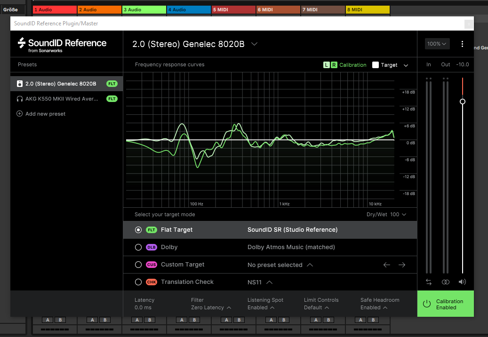Screen dimensions: 488x337
Task: Select the 3 Audio track header
Action: point(144,10)
